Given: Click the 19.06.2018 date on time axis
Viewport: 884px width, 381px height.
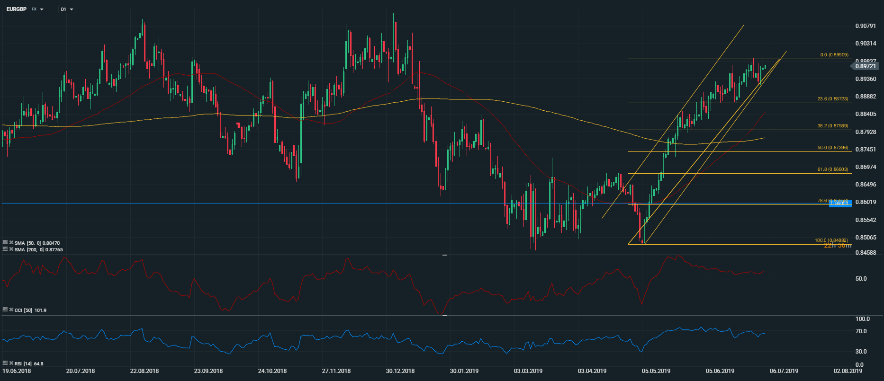Looking at the screenshot, I should pos(17,371).
